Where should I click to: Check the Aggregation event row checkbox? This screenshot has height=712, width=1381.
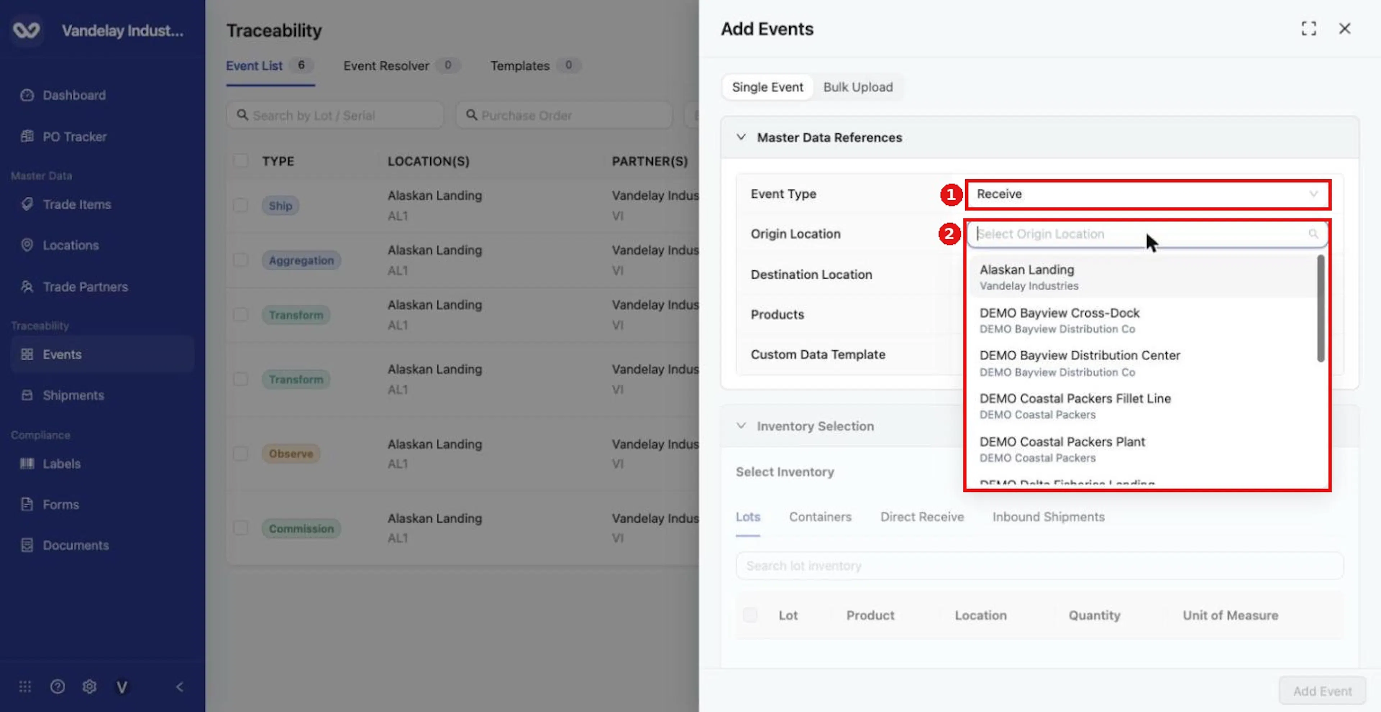(241, 260)
